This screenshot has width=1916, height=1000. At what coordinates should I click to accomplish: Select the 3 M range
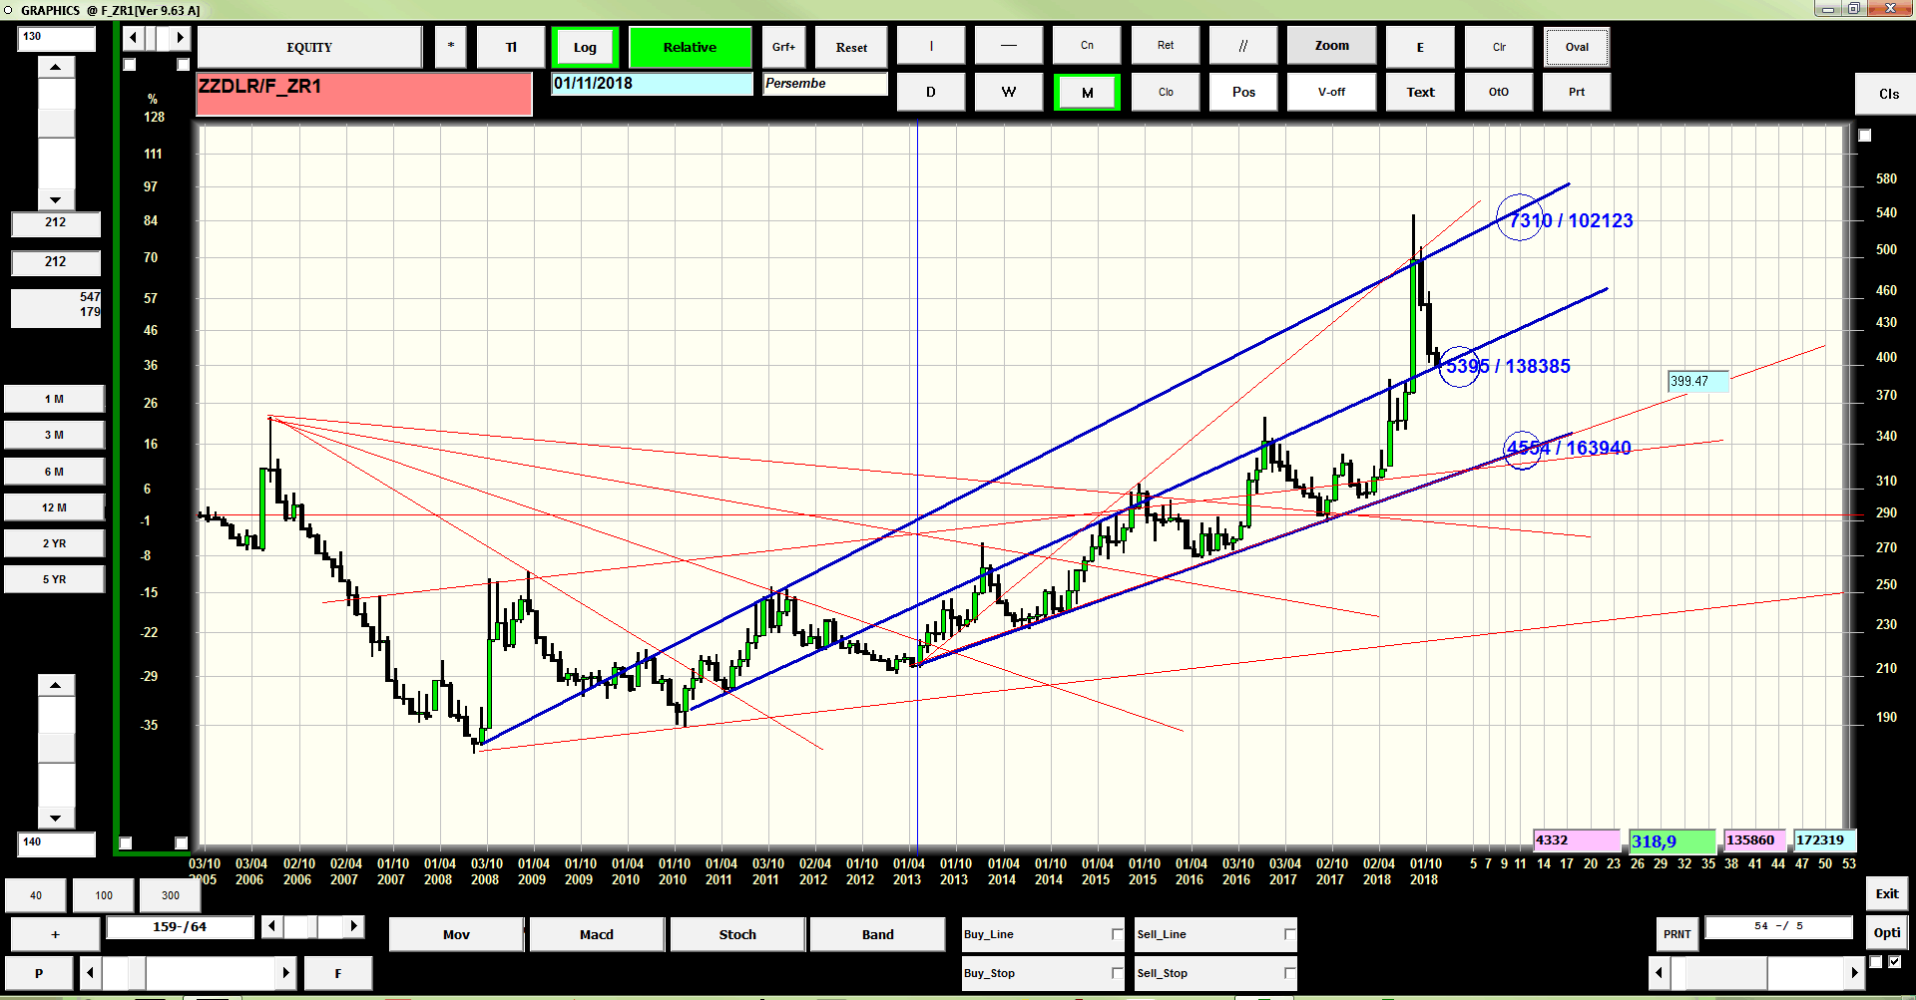coord(54,435)
